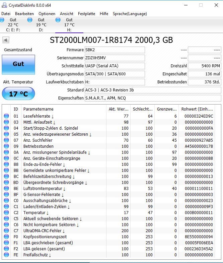Select raw value 000236D345A2
Image resolution: width=223 pixels, height=263 pixels.
[199, 249]
